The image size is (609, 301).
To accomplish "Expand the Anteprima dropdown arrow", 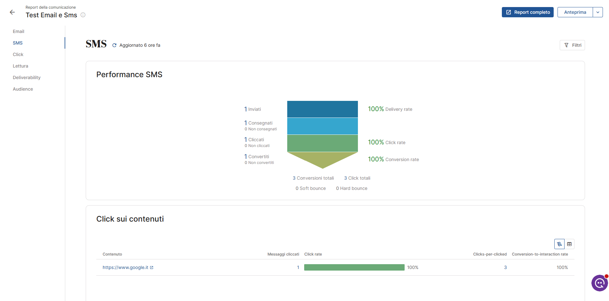I will tap(598, 12).
